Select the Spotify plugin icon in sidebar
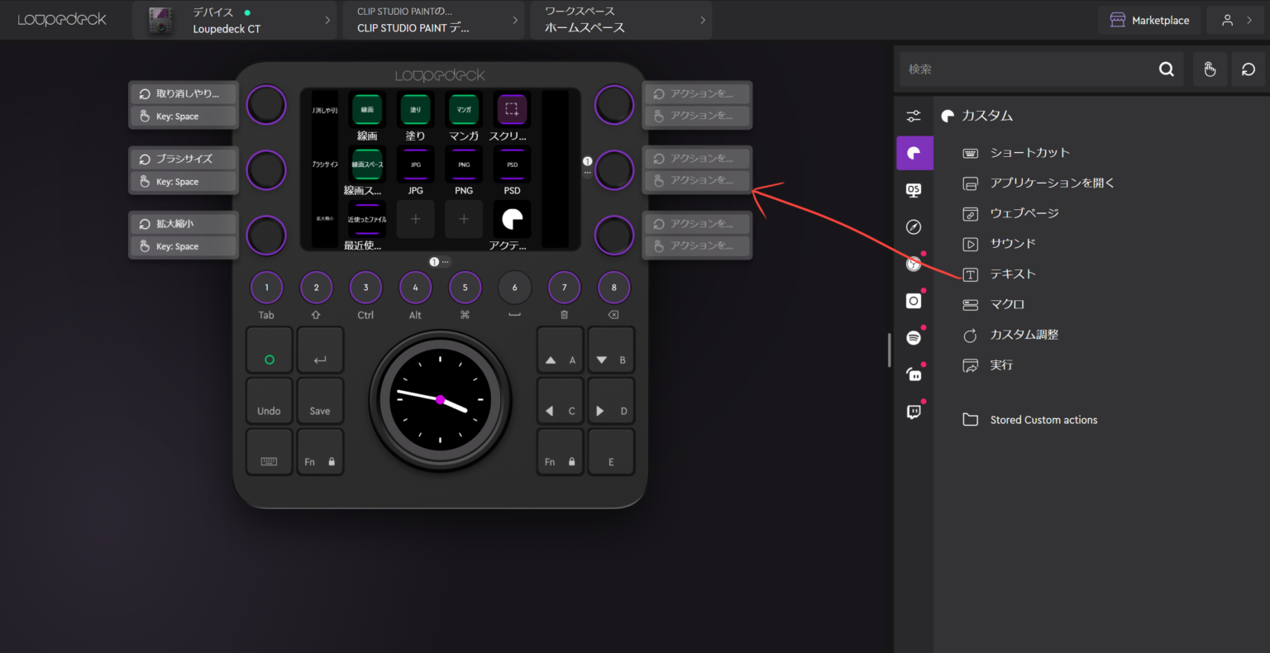1270x653 pixels. point(914,337)
